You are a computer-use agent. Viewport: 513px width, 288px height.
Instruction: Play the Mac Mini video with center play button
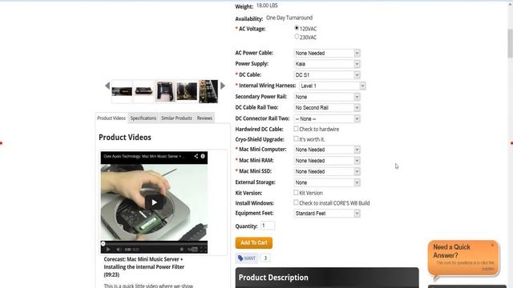click(154, 202)
